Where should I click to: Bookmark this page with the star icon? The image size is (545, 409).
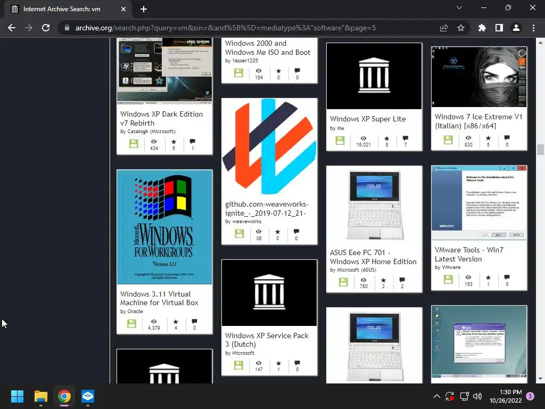[x=461, y=28]
